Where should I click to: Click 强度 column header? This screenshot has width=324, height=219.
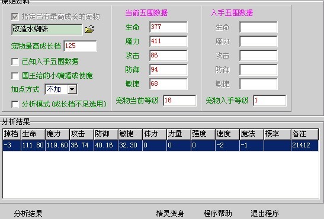tap(203, 134)
